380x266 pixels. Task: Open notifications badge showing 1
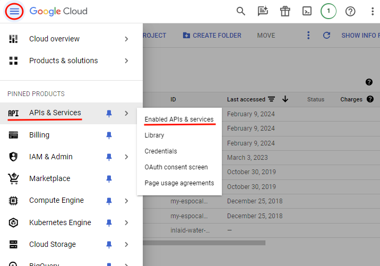(x=329, y=11)
